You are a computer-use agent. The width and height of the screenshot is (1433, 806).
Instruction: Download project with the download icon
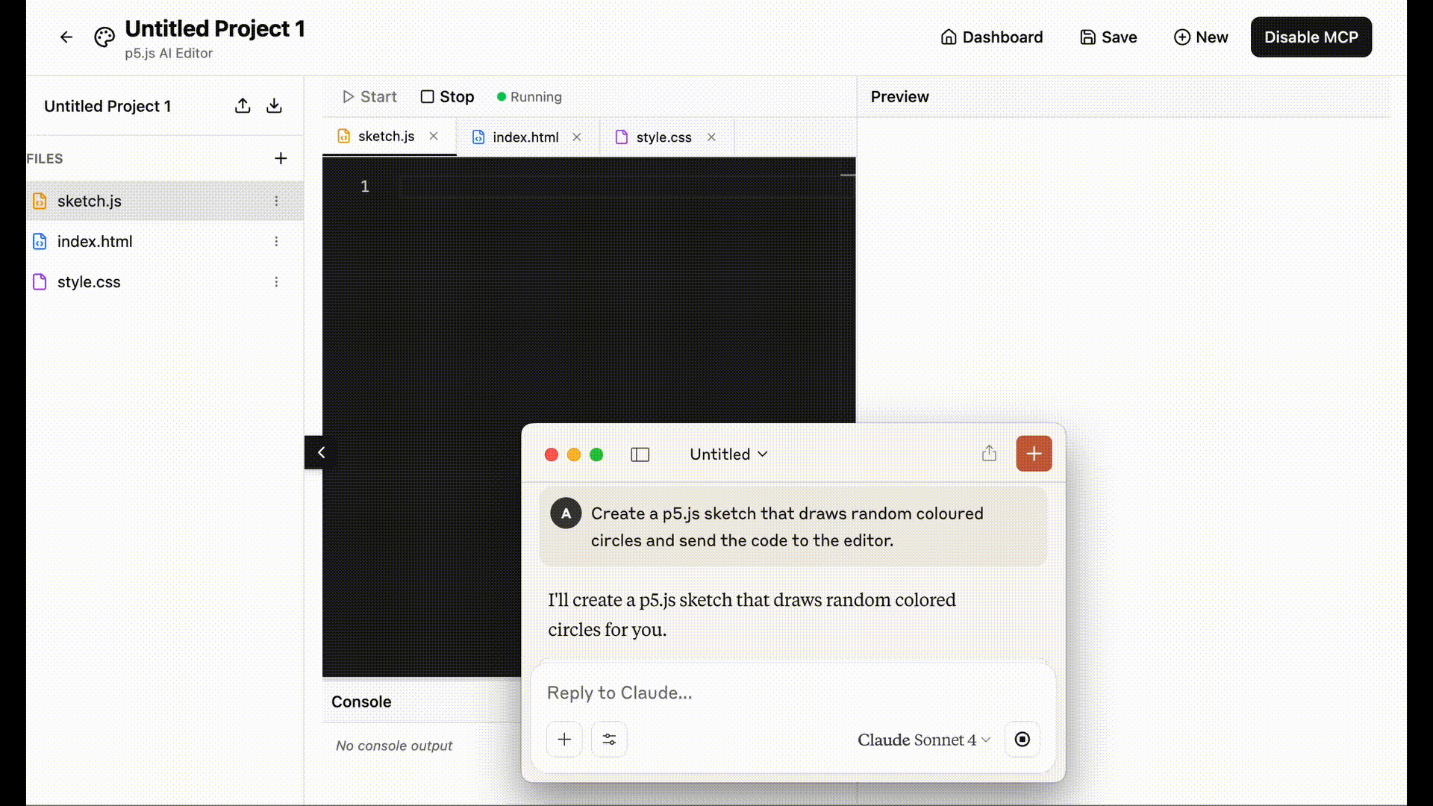coord(274,106)
